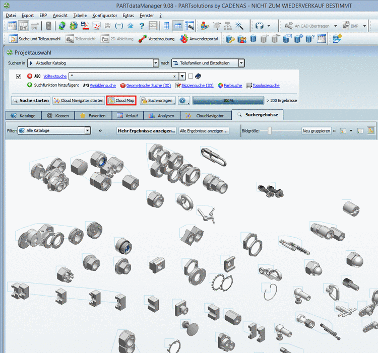
Task: Click the blue question mark help icon
Action: tap(142, 26)
